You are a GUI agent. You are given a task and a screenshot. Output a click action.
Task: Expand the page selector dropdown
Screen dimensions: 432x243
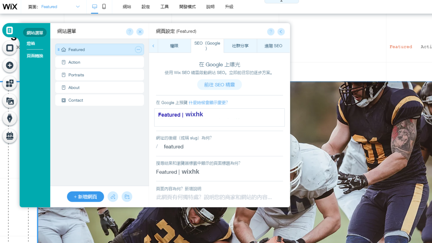78,7
